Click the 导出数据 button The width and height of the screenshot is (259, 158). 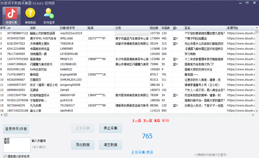(83, 145)
